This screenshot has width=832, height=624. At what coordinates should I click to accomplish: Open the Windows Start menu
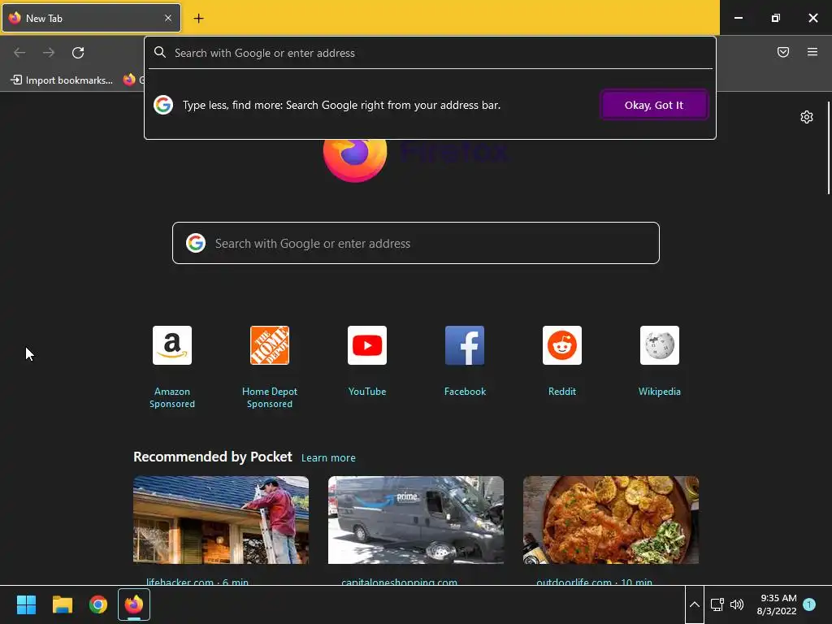26,604
